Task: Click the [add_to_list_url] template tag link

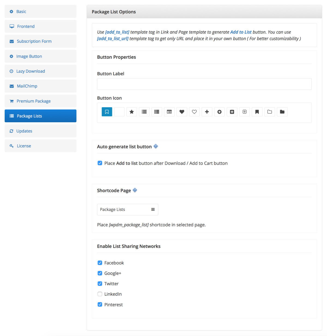Action: 113,39
